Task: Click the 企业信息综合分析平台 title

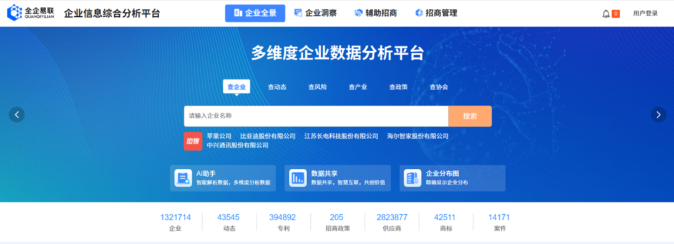Action: tap(112, 13)
